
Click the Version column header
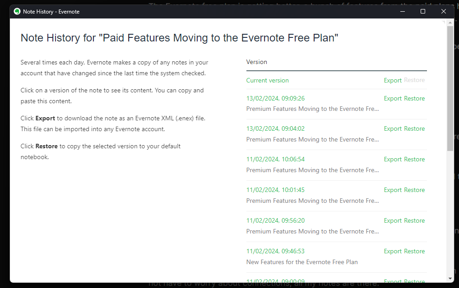tap(256, 62)
